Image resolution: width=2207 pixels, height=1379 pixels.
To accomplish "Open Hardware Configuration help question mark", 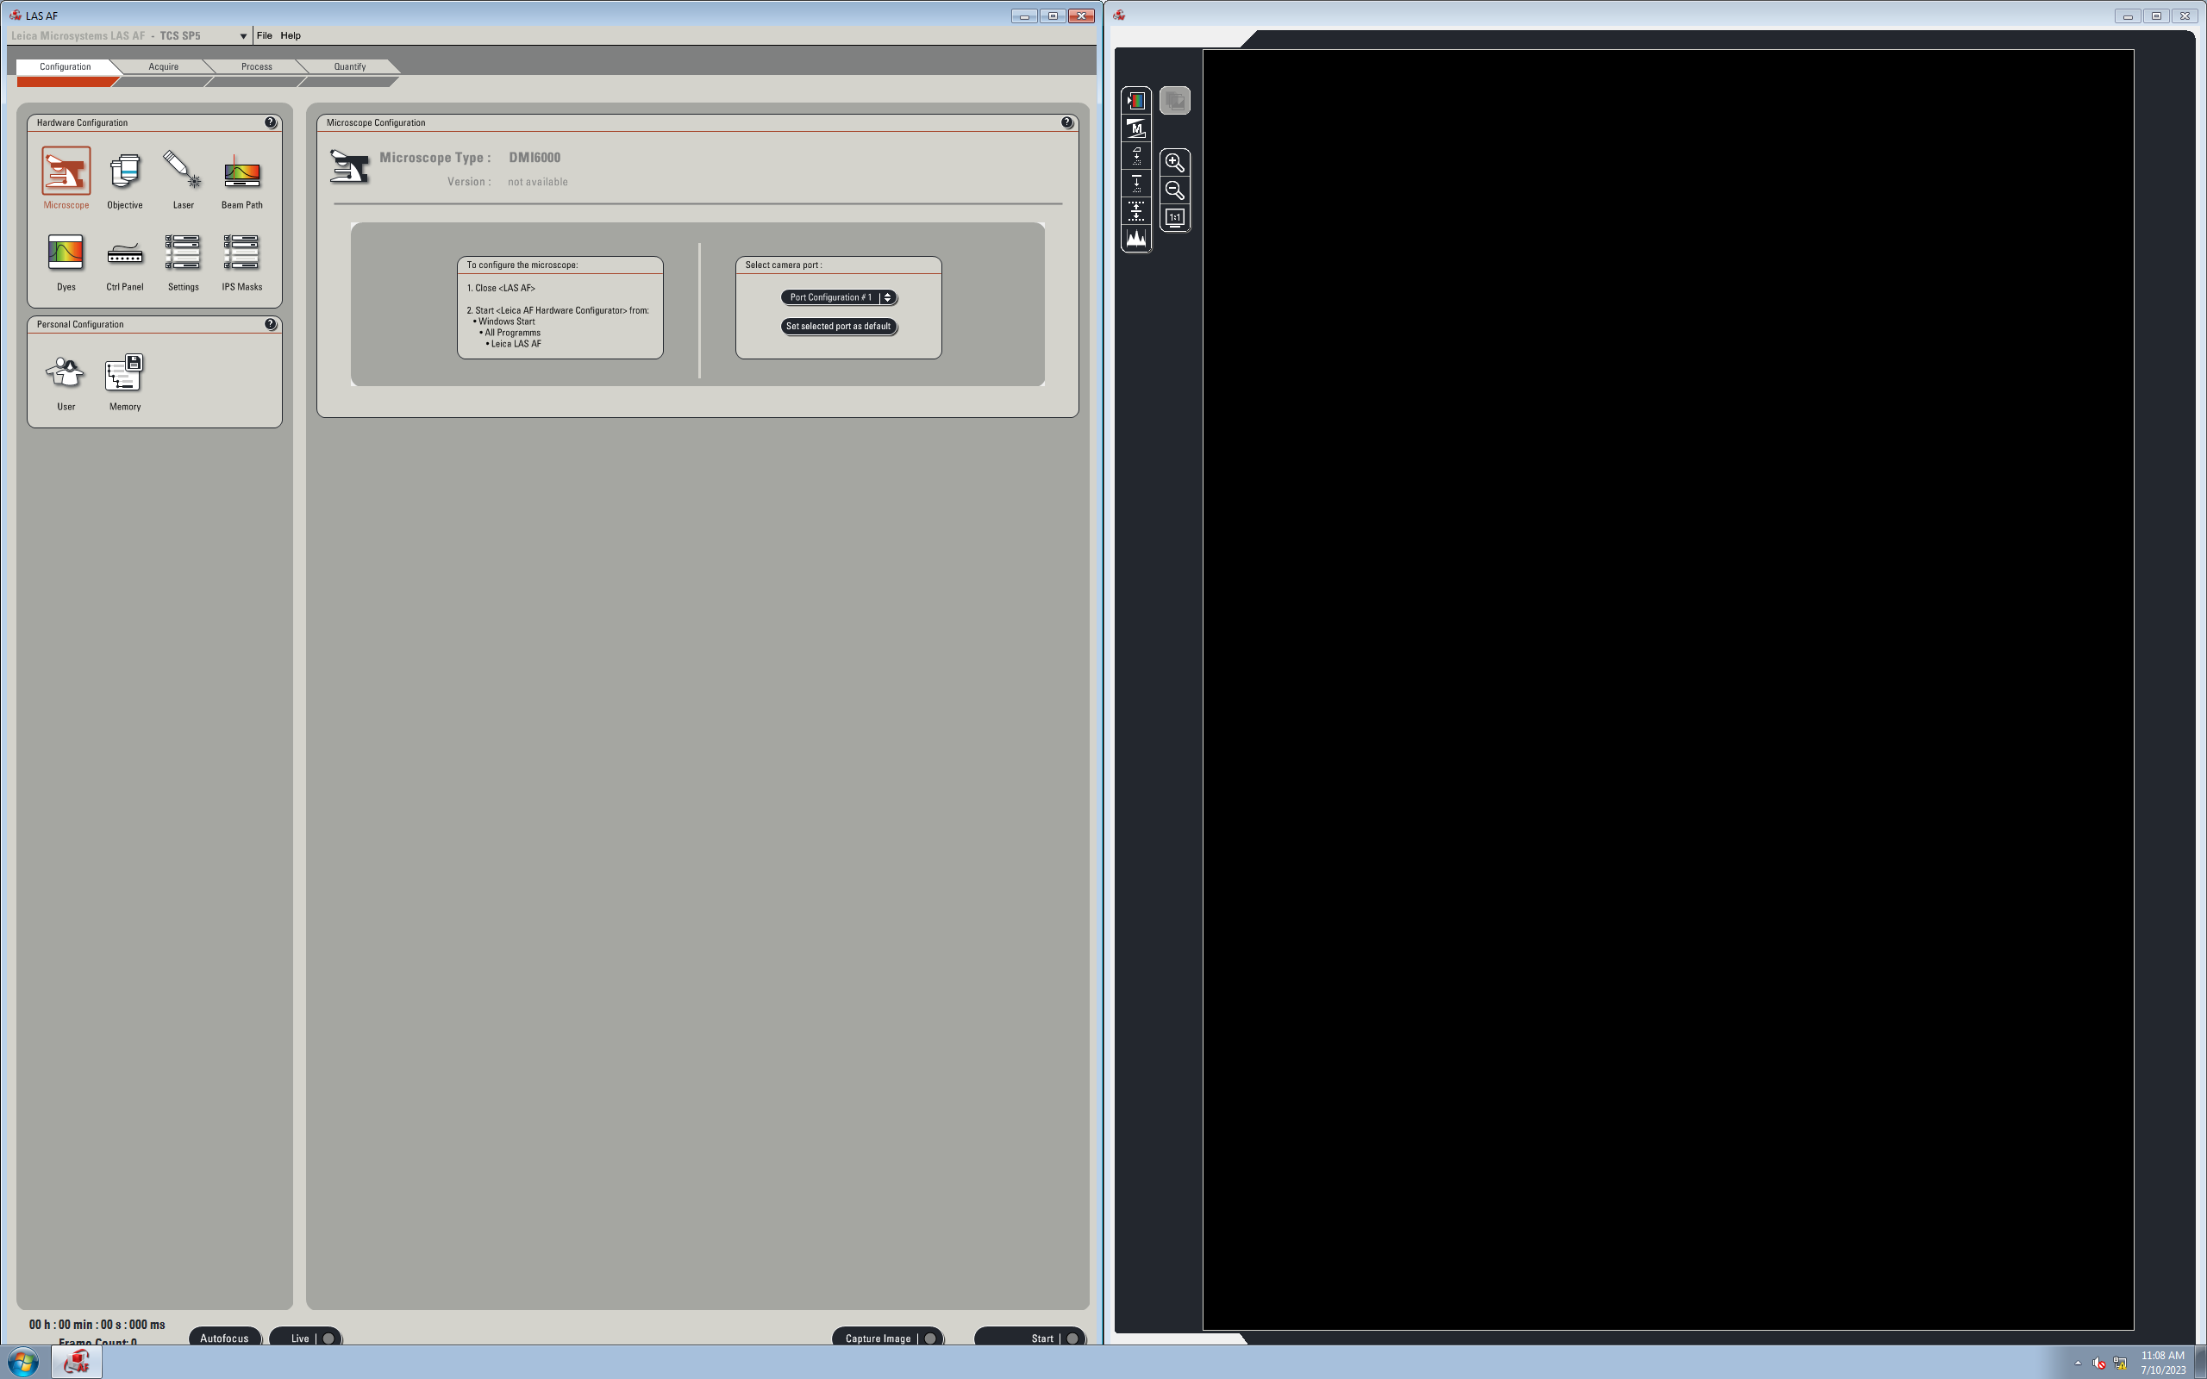I will [271, 122].
